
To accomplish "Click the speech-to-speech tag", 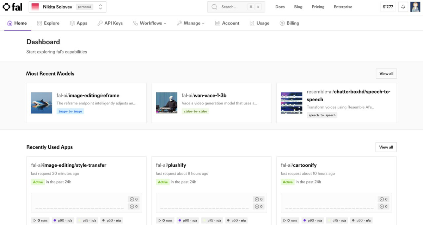I will pos(322,115).
